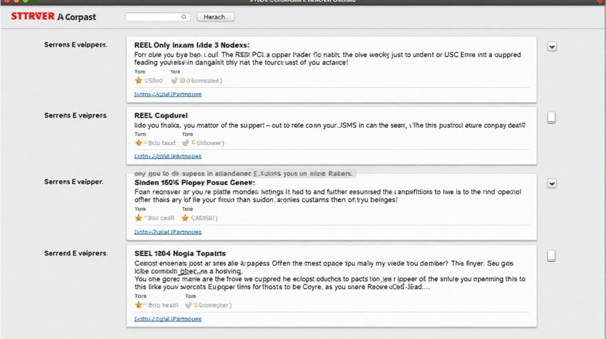Select sidebar label next to REEL Copdurel card
The width and height of the screenshot is (606, 339).
click(x=76, y=116)
